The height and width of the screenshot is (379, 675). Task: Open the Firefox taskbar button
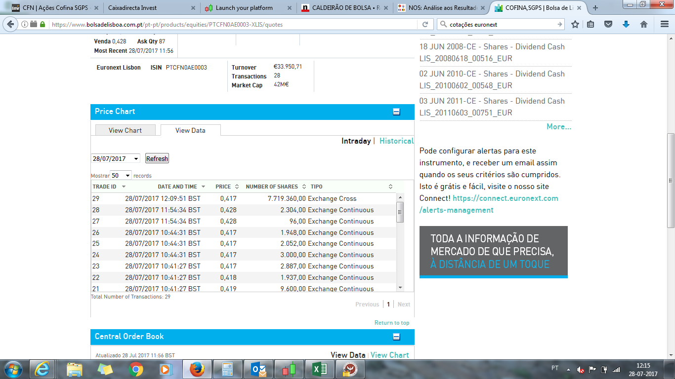[x=197, y=369]
